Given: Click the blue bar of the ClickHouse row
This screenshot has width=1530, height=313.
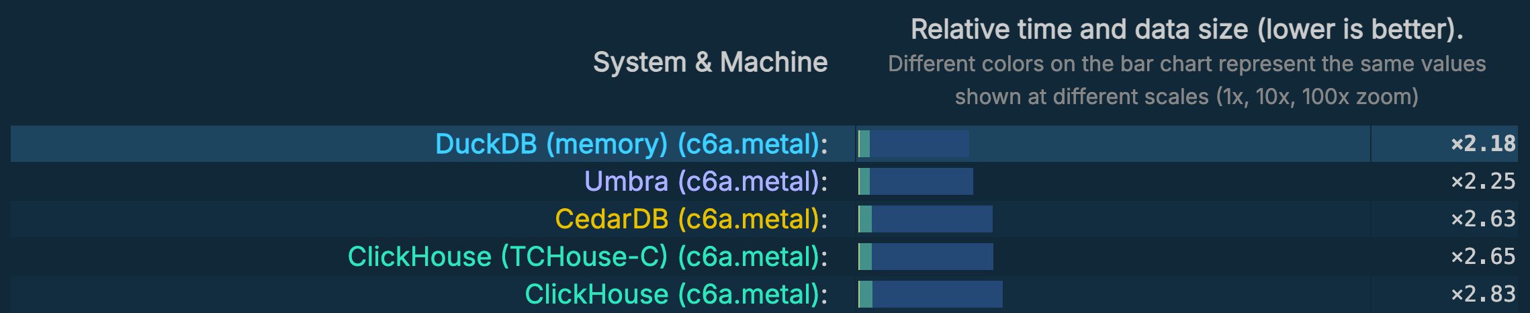Looking at the screenshot, I should [x=938, y=294].
